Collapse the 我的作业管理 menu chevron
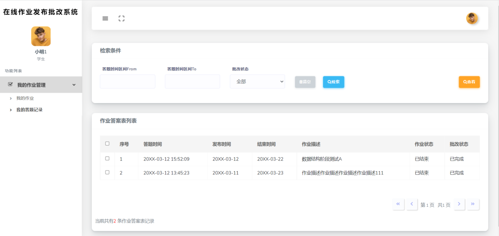This screenshot has width=499, height=236. pyautogui.click(x=74, y=85)
